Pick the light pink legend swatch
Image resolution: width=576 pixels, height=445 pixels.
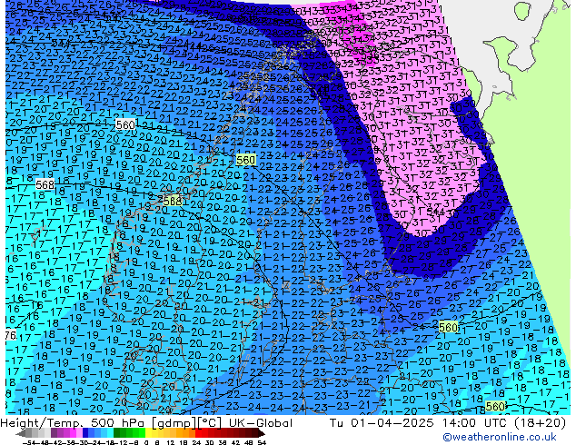[79, 434]
